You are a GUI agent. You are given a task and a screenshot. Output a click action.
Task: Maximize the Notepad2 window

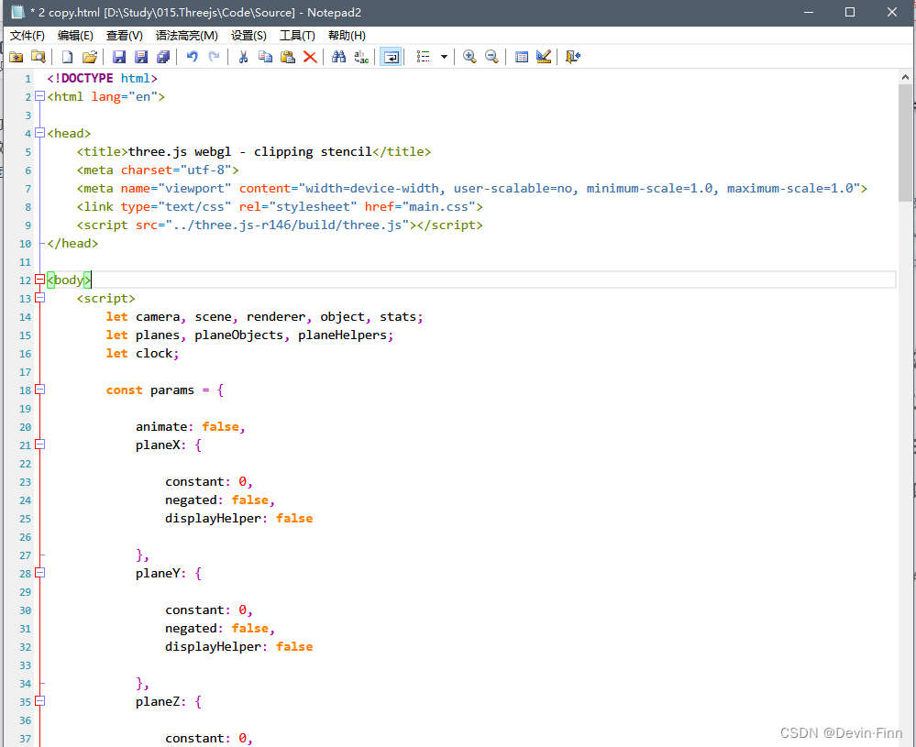coord(850,12)
